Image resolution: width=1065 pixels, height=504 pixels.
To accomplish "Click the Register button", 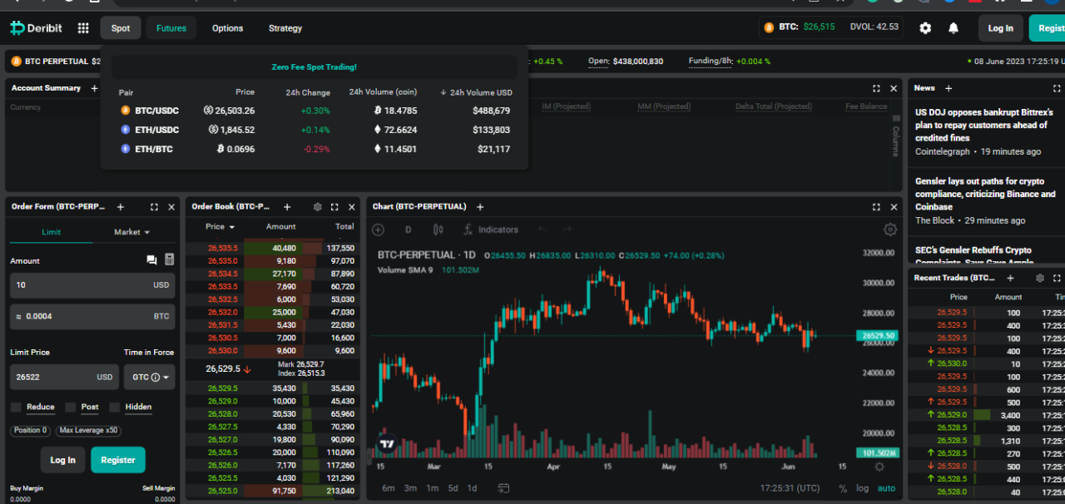I will (x=117, y=459).
